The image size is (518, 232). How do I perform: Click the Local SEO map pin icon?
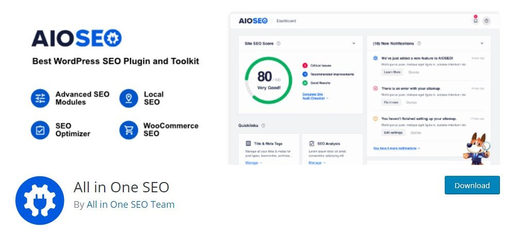pyautogui.click(x=129, y=98)
